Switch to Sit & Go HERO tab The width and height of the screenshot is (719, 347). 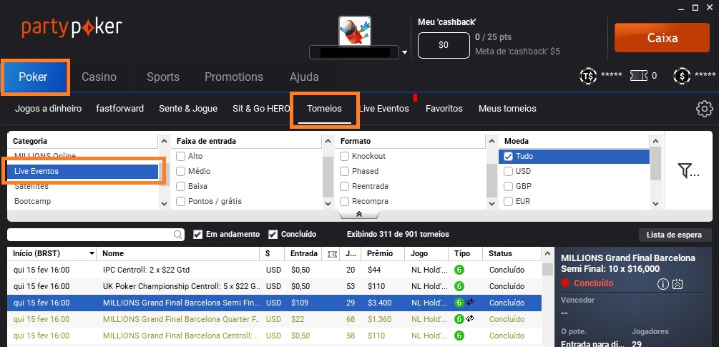coord(261,109)
